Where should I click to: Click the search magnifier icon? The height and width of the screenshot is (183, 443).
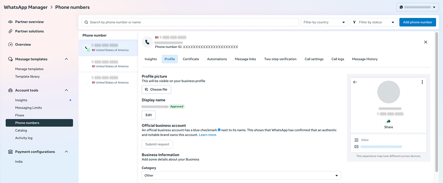click(x=86, y=22)
